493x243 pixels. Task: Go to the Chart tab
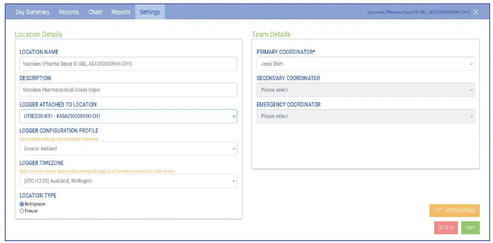click(x=95, y=12)
